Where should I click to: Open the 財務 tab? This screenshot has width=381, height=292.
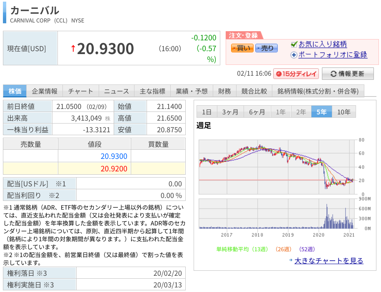[x=224, y=91]
